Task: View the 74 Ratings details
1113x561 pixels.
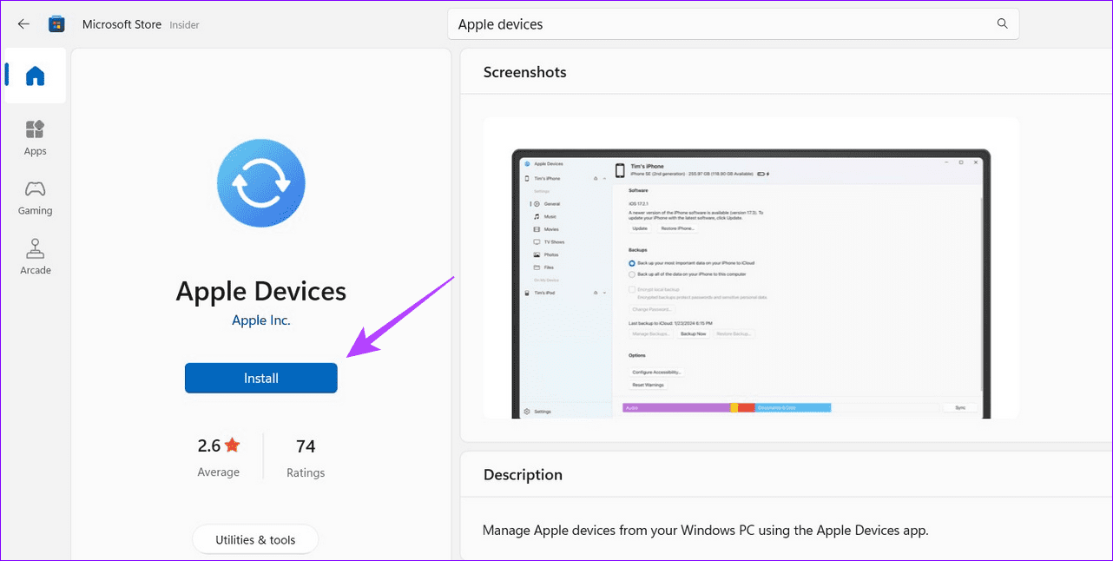Action: [306, 456]
